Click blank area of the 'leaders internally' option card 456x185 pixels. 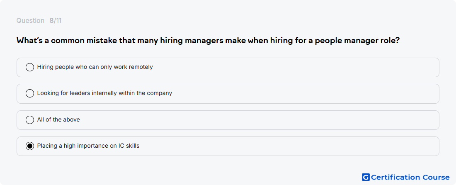coord(306,93)
